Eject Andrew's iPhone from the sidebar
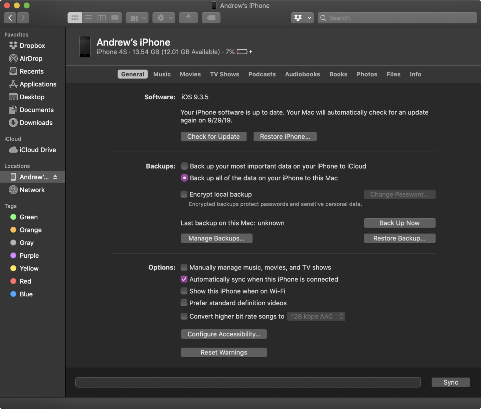The height and width of the screenshot is (409, 481). click(55, 177)
